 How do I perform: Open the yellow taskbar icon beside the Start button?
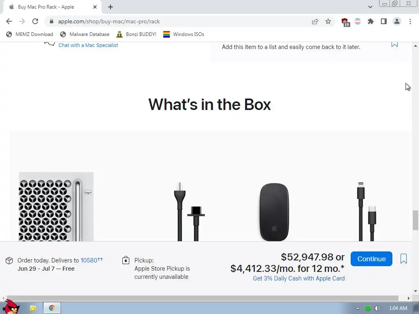(x=33, y=308)
